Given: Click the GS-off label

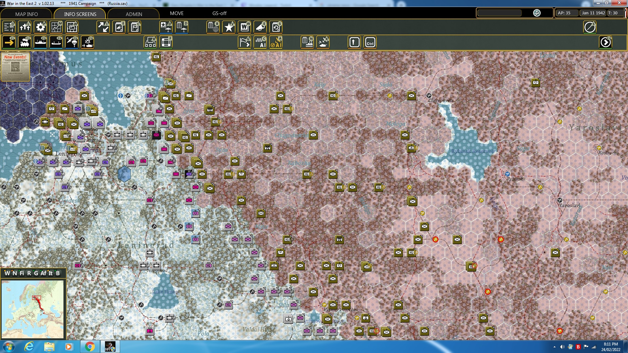Looking at the screenshot, I should (x=219, y=13).
